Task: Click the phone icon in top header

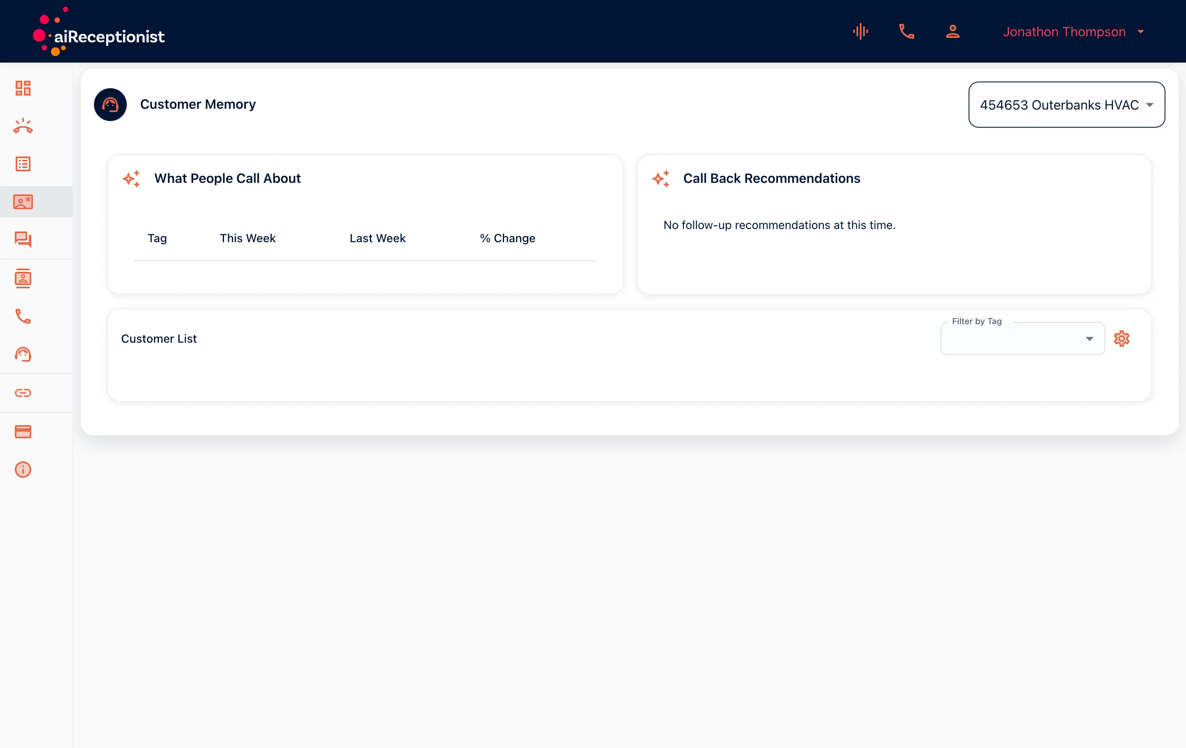Action: pos(907,32)
